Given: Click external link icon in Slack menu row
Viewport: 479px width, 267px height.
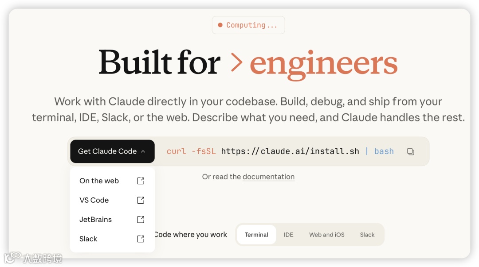Looking at the screenshot, I should pyautogui.click(x=141, y=239).
